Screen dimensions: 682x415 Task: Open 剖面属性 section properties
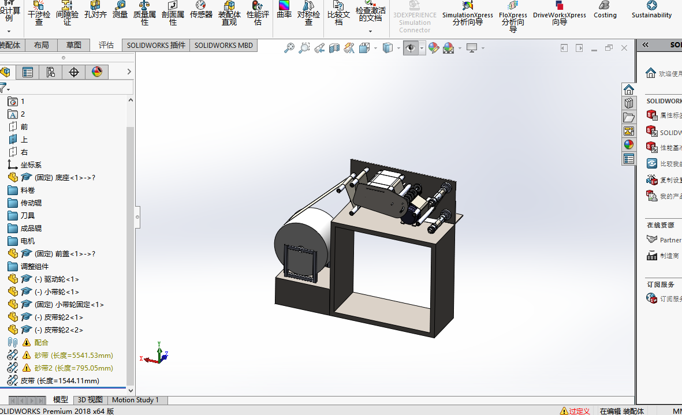coord(173,13)
